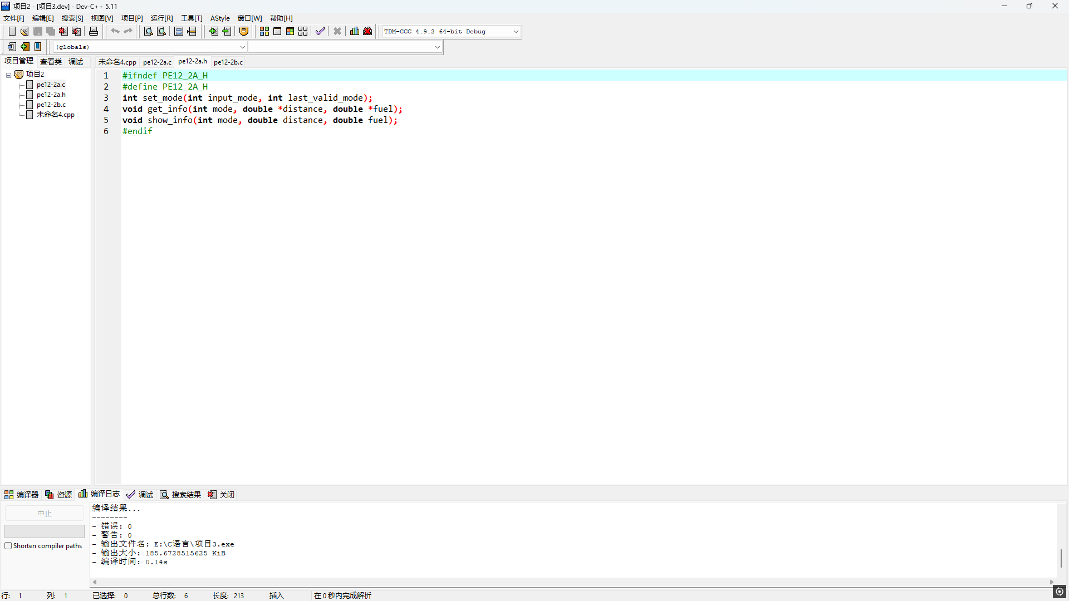Switch to the 查看类 side panel tab

click(51, 62)
